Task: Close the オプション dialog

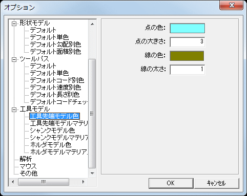Action: point(232,5)
